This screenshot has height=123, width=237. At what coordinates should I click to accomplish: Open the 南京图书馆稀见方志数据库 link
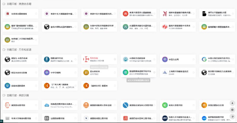[x=220, y=71]
